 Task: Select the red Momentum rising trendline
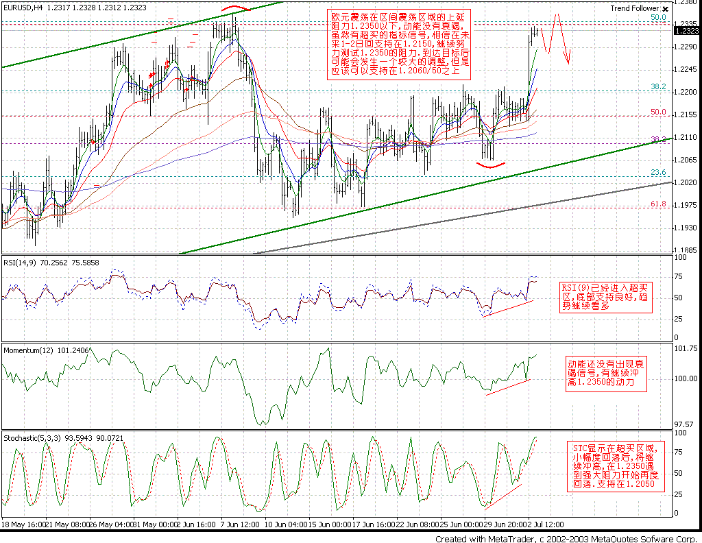(508, 387)
